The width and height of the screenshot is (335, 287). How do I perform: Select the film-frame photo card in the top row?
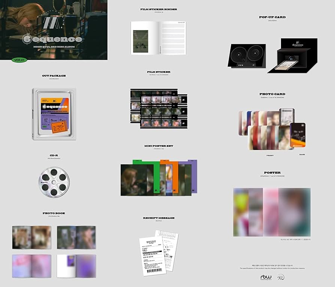click(287, 117)
